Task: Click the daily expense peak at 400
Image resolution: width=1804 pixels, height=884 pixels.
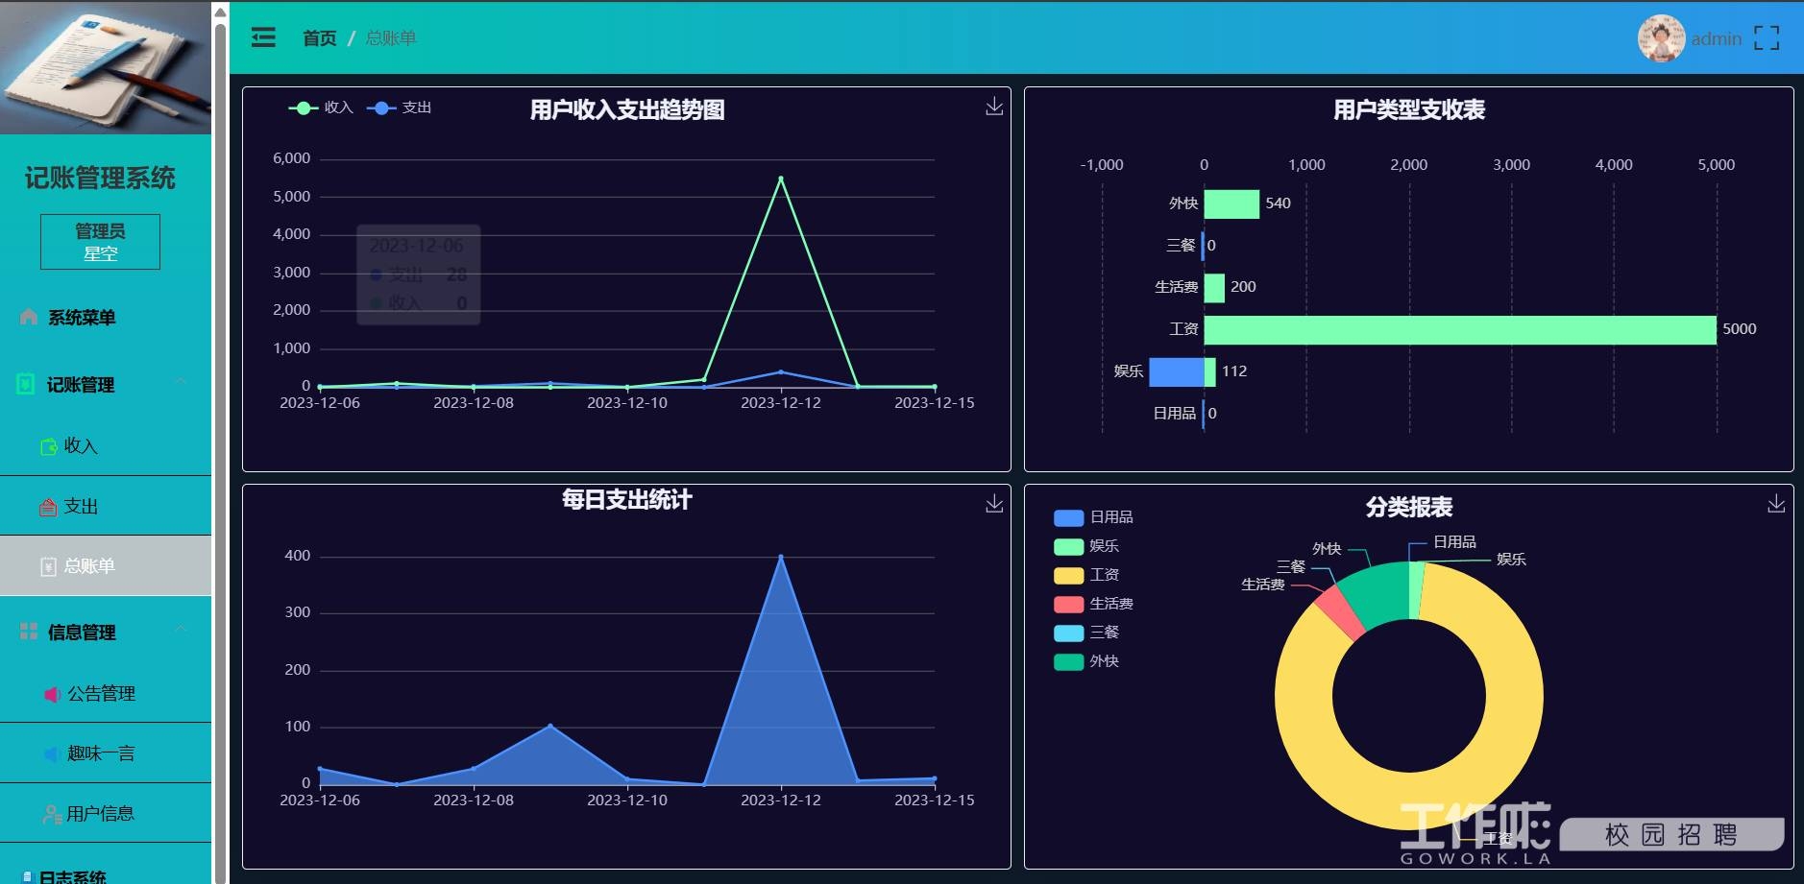Action: pyautogui.click(x=781, y=557)
